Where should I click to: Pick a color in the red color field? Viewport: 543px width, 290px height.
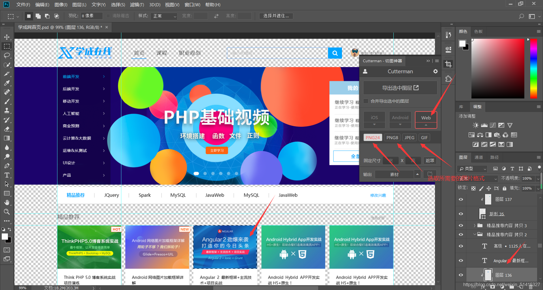pos(498,69)
